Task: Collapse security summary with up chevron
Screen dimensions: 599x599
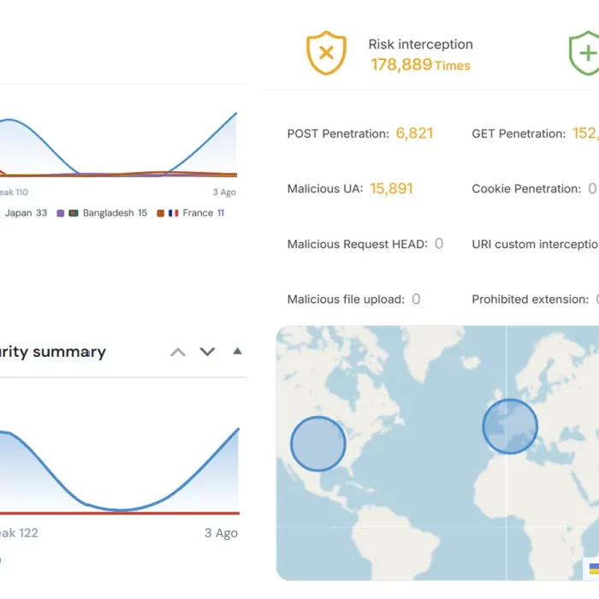Action: (178, 352)
